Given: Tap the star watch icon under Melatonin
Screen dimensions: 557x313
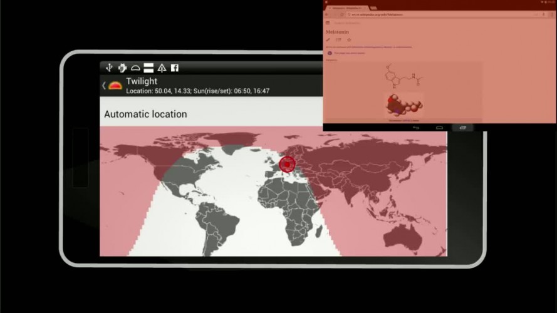Looking at the screenshot, I should (x=349, y=39).
